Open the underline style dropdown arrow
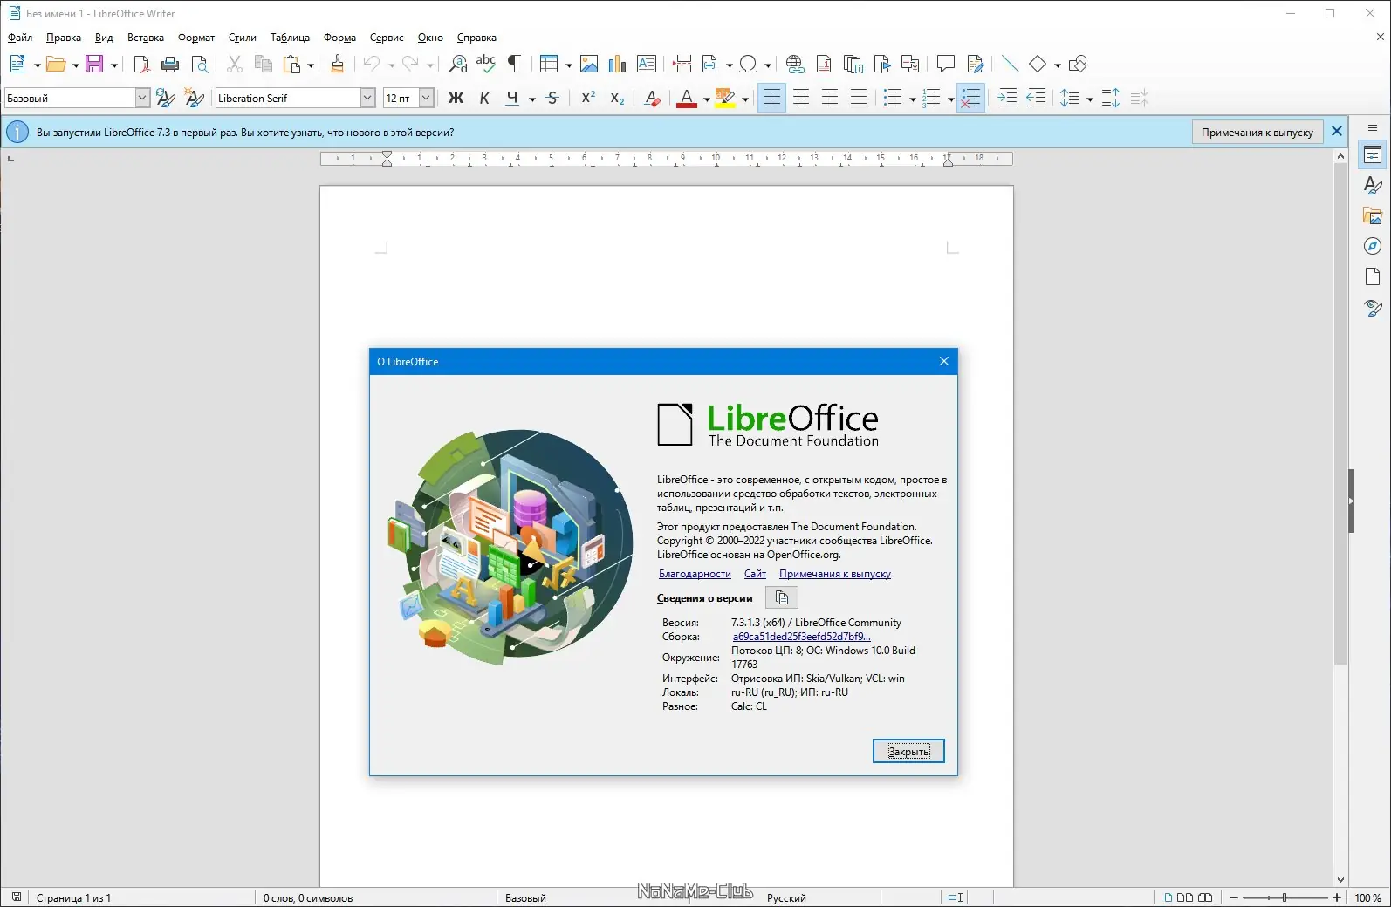 pos(532,99)
